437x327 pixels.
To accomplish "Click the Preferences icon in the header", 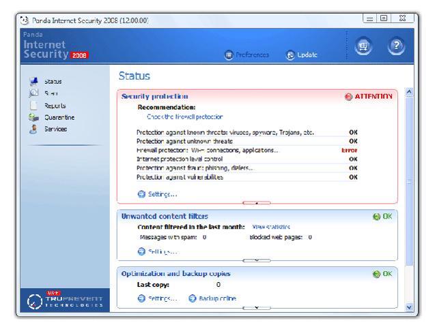I will click(229, 55).
